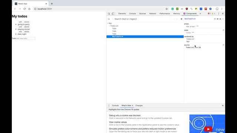
Task: Click delete for going to party
Action: 27,22
